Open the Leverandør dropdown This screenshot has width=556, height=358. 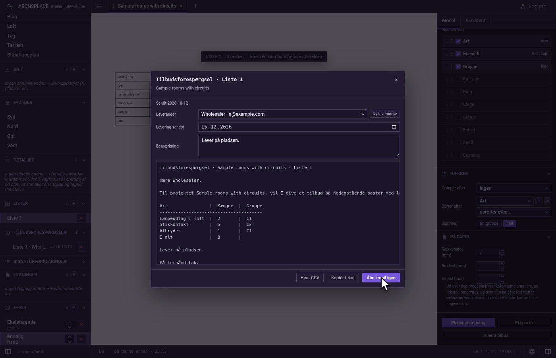click(282, 114)
